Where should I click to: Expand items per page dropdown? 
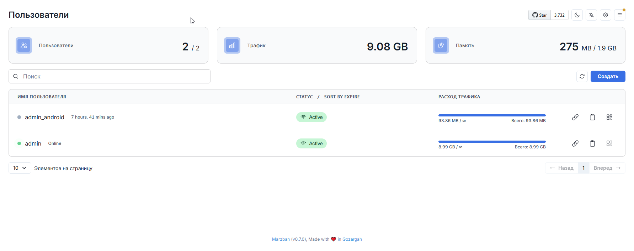point(20,168)
